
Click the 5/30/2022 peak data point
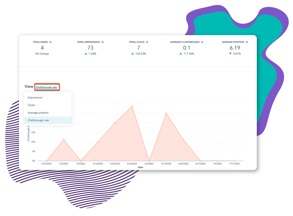pos(132,107)
